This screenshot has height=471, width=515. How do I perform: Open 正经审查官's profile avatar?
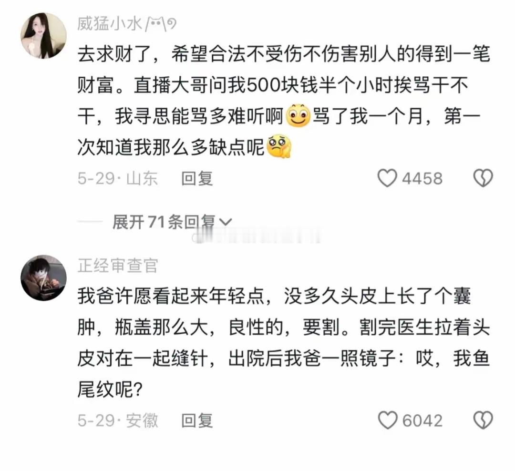click(x=43, y=278)
